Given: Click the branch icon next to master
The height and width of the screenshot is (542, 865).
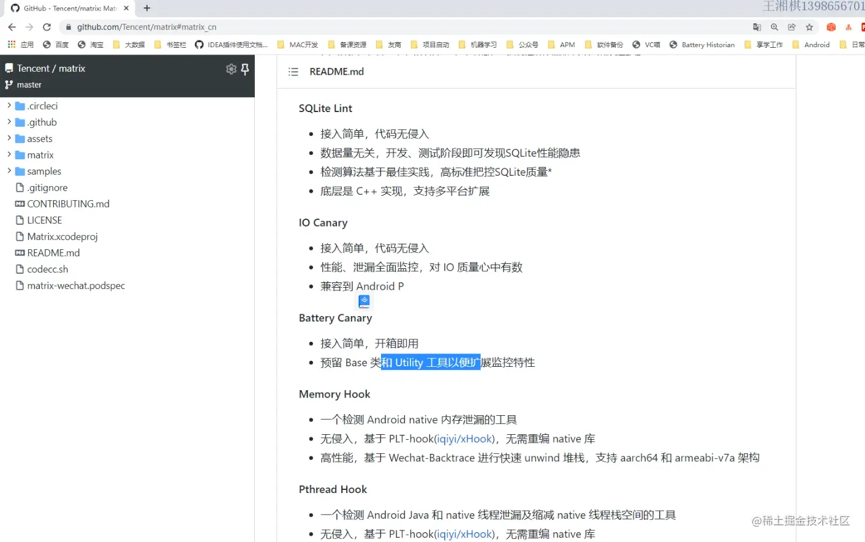Looking at the screenshot, I should coord(9,85).
